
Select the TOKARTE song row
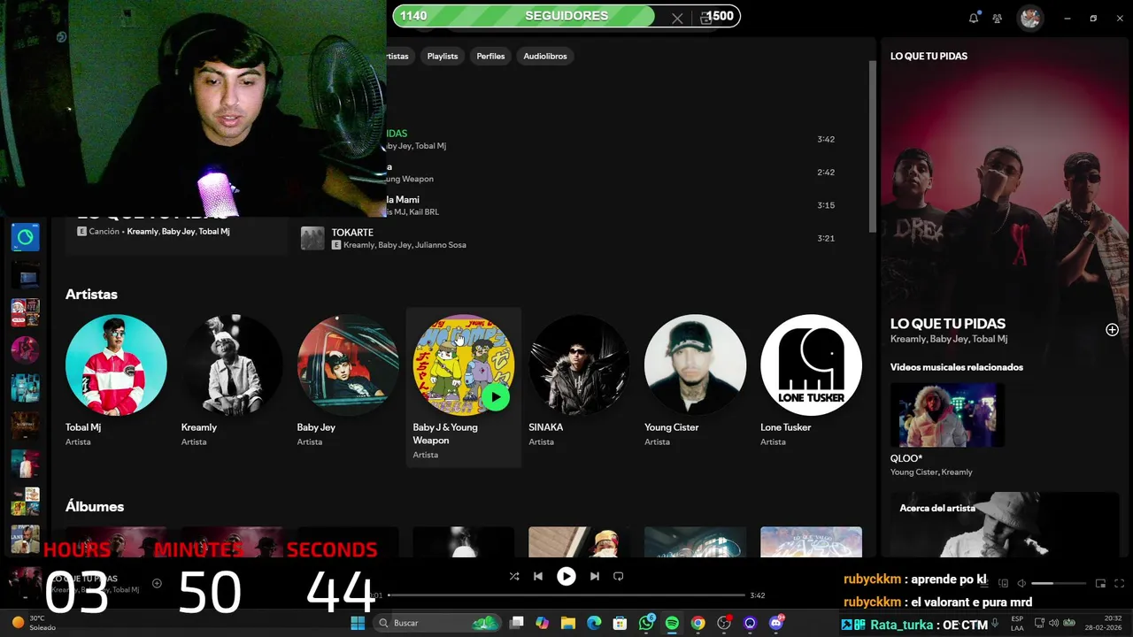tap(570, 238)
